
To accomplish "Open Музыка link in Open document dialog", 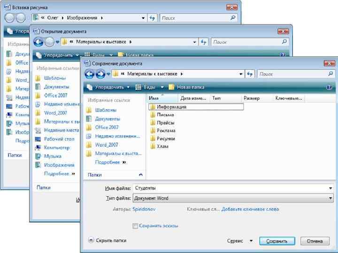I will (x=53, y=156).
